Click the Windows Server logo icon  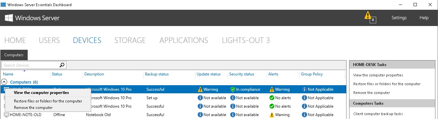coord(9,18)
